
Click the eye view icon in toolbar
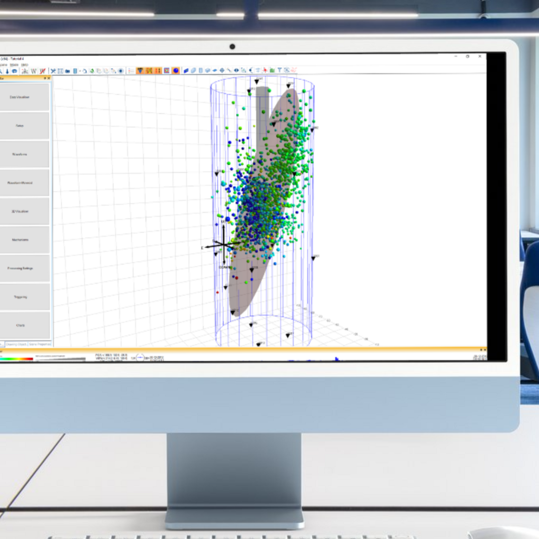(x=236, y=71)
